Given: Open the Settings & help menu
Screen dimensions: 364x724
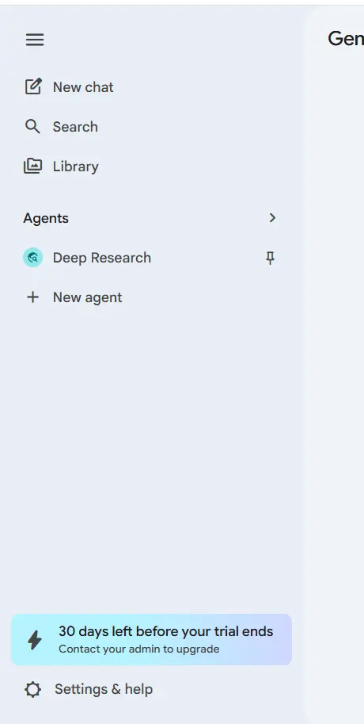Looking at the screenshot, I should click(x=89, y=689).
